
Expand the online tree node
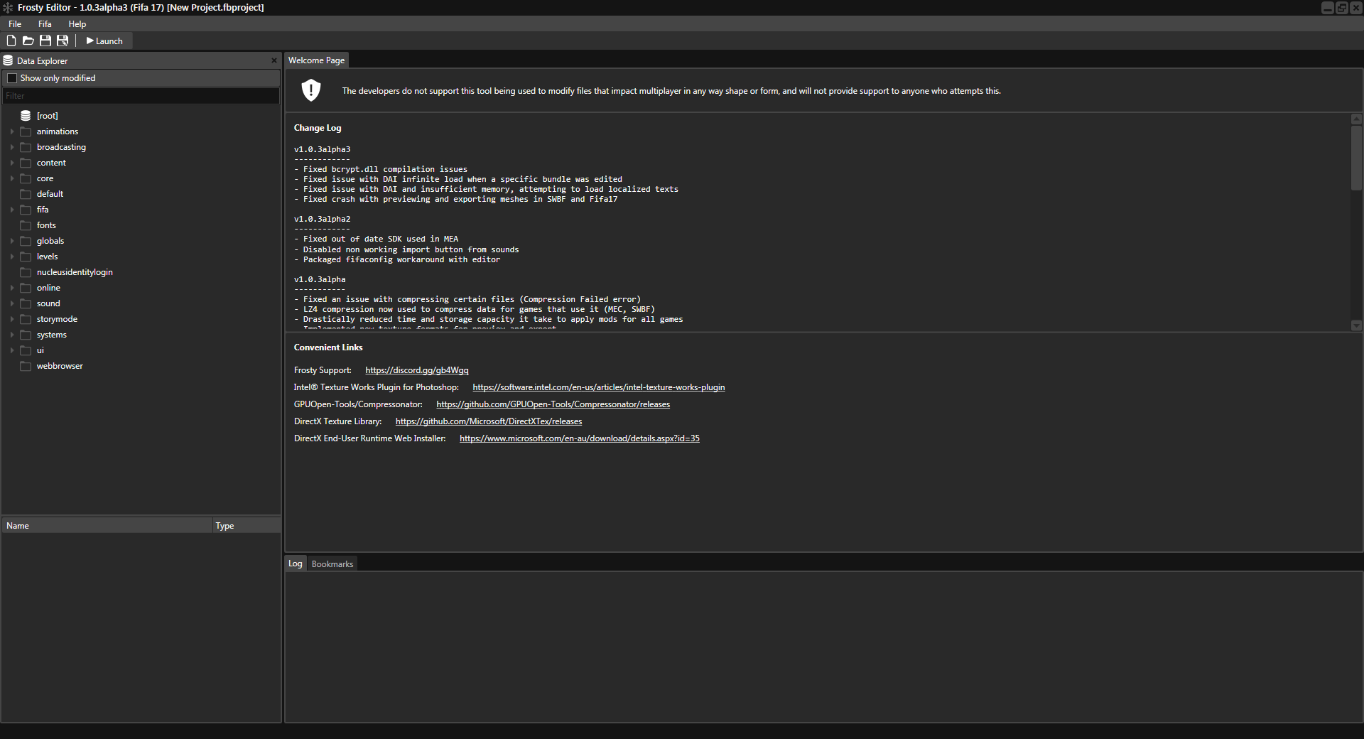pyautogui.click(x=12, y=288)
